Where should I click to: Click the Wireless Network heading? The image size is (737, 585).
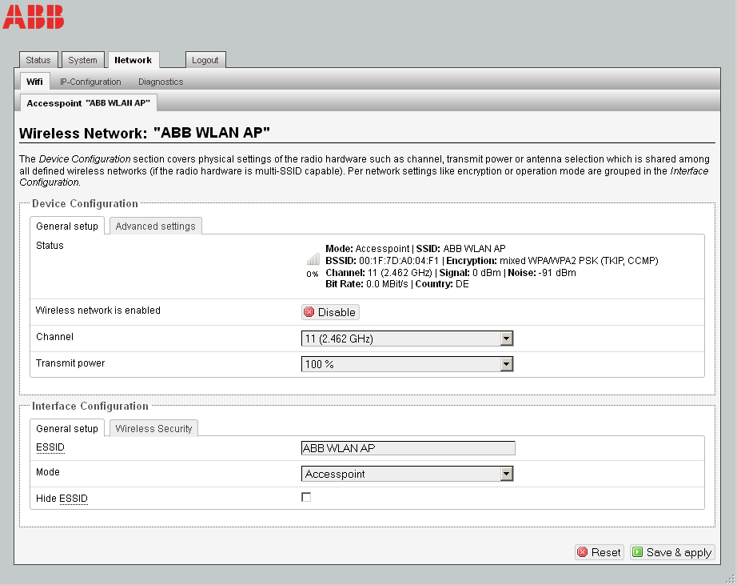tap(145, 133)
